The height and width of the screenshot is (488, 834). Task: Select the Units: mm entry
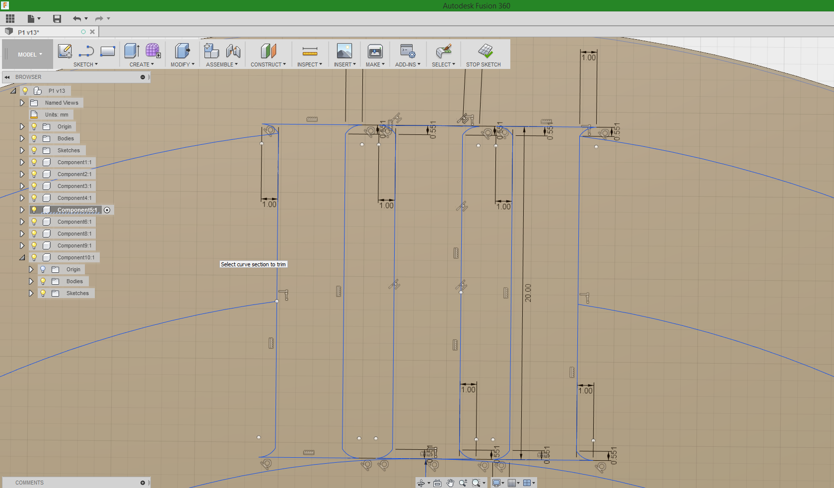click(57, 115)
